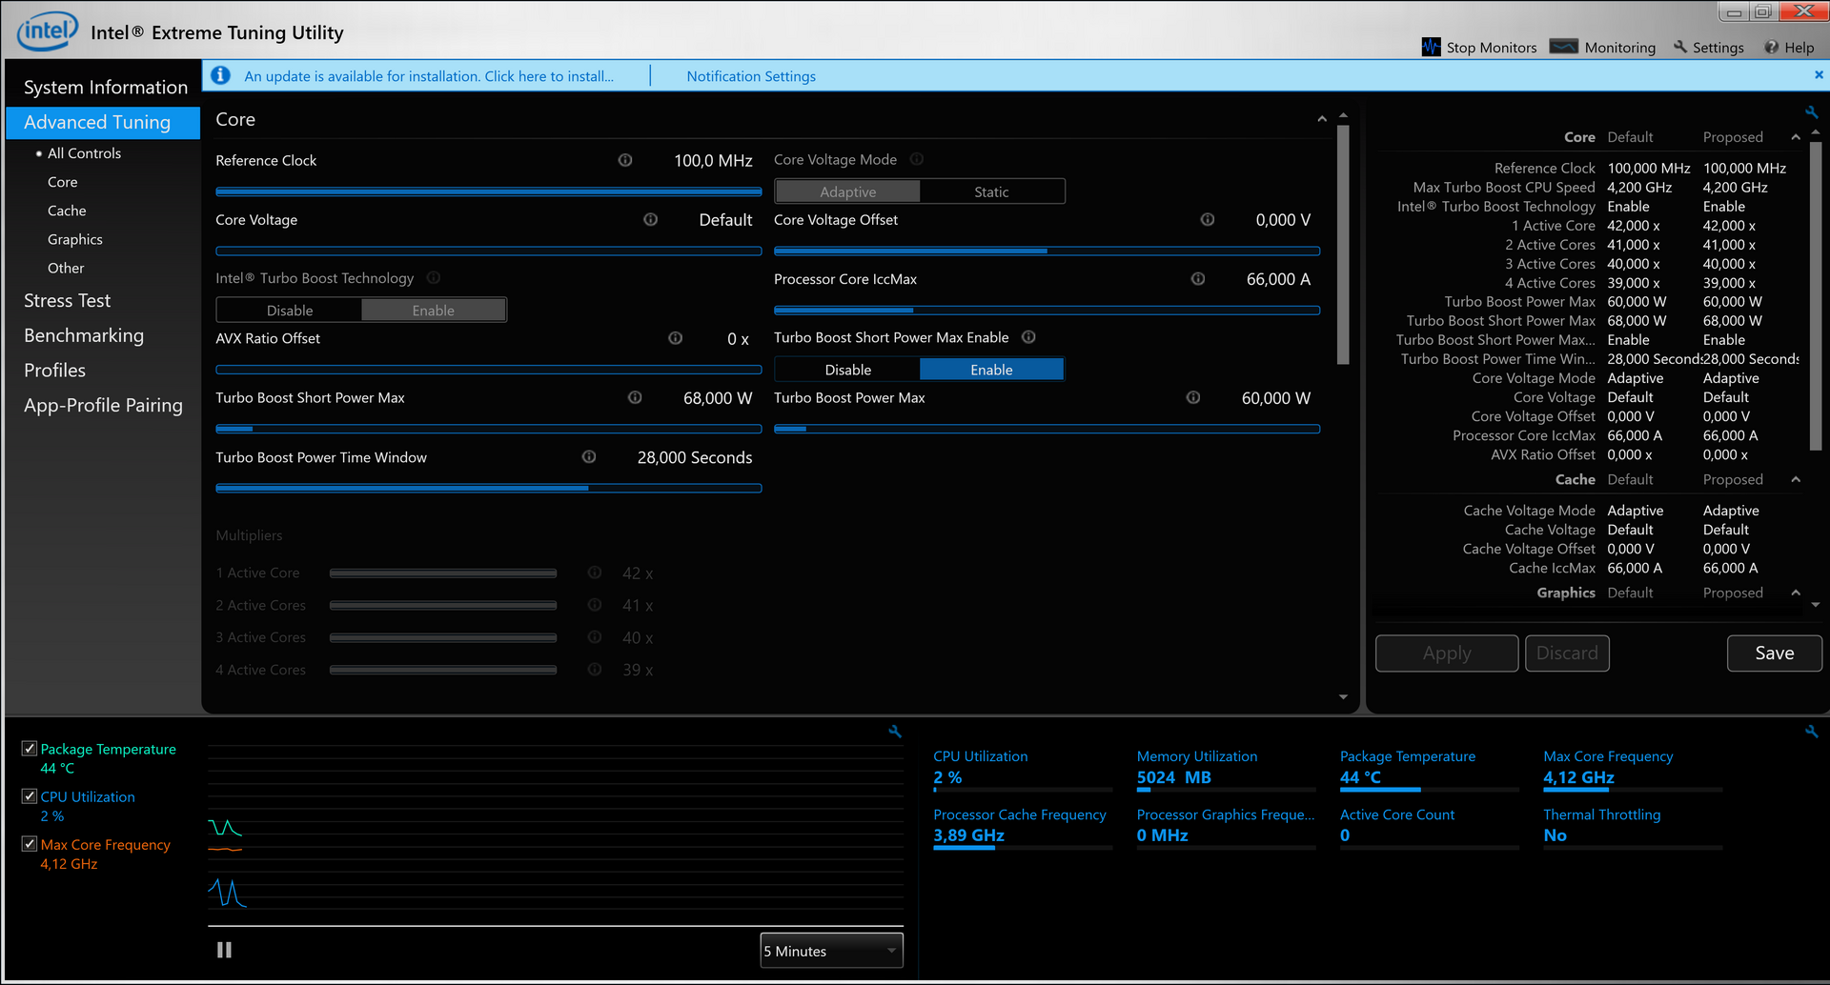Click the Apply button

(x=1447, y=653)
